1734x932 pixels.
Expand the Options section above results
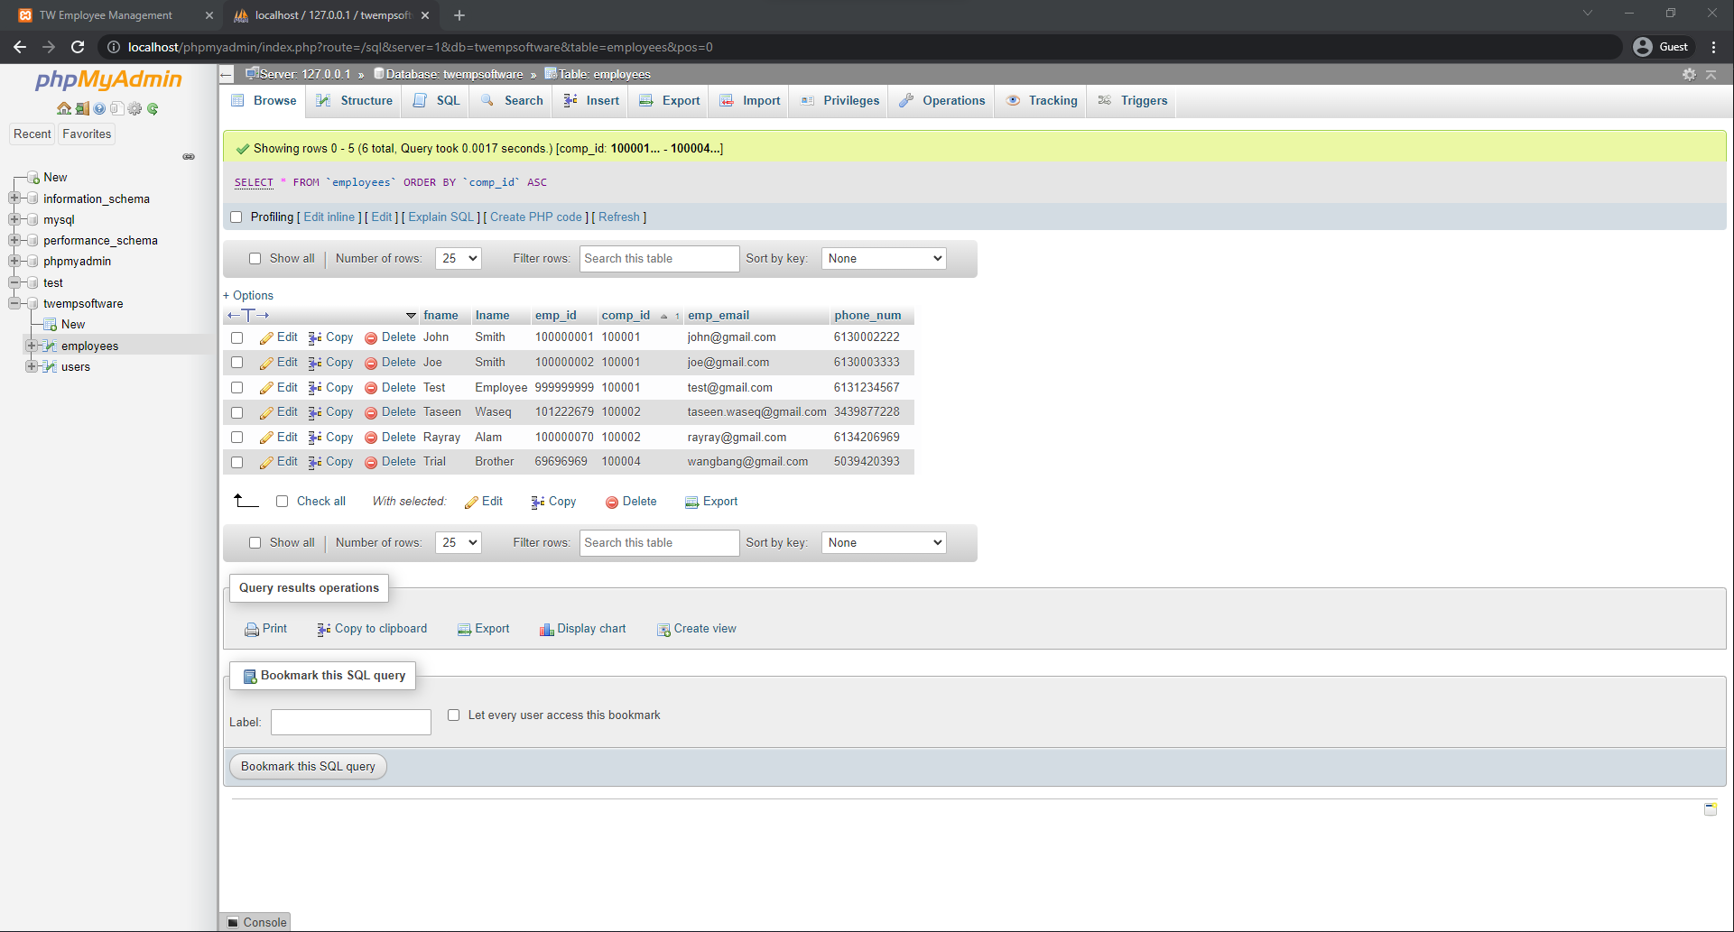248,295
